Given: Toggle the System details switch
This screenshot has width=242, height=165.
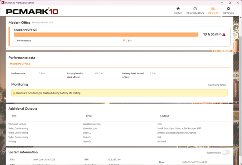Looking at the screenshot, I should pos(226,152).
